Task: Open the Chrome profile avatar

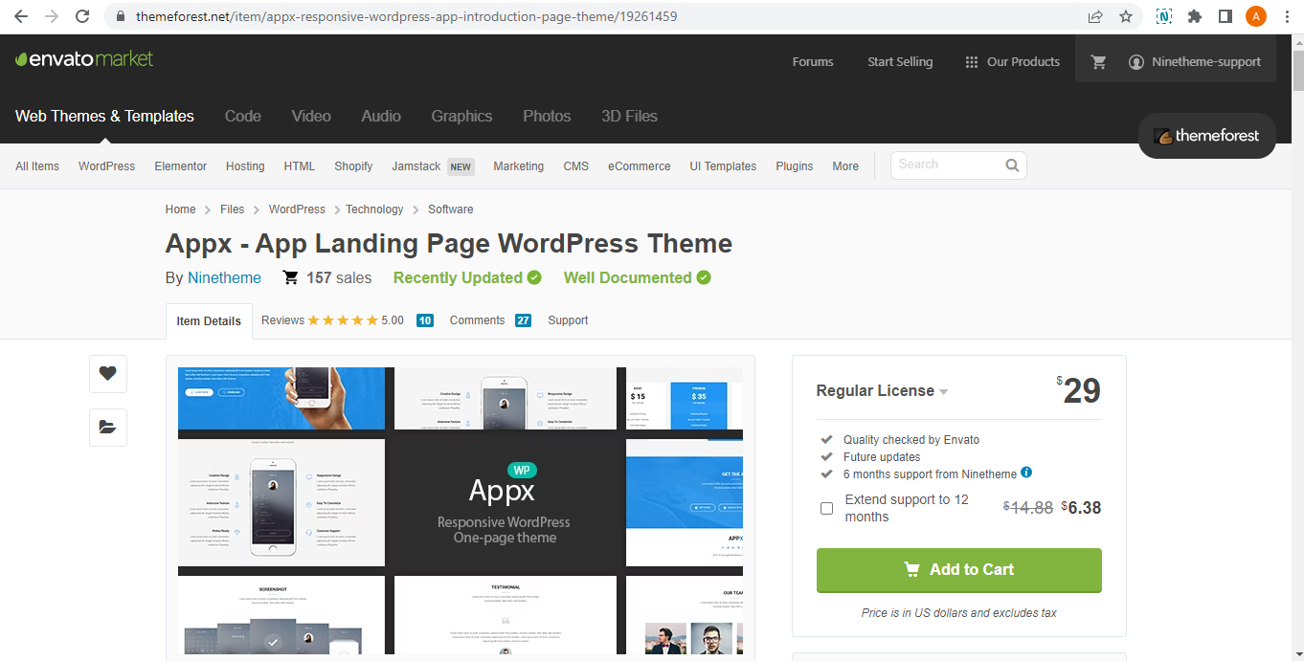Action: 1256,16
